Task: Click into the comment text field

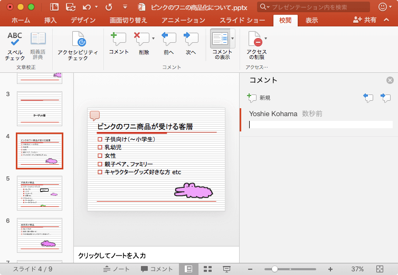Action: (320, 125)
